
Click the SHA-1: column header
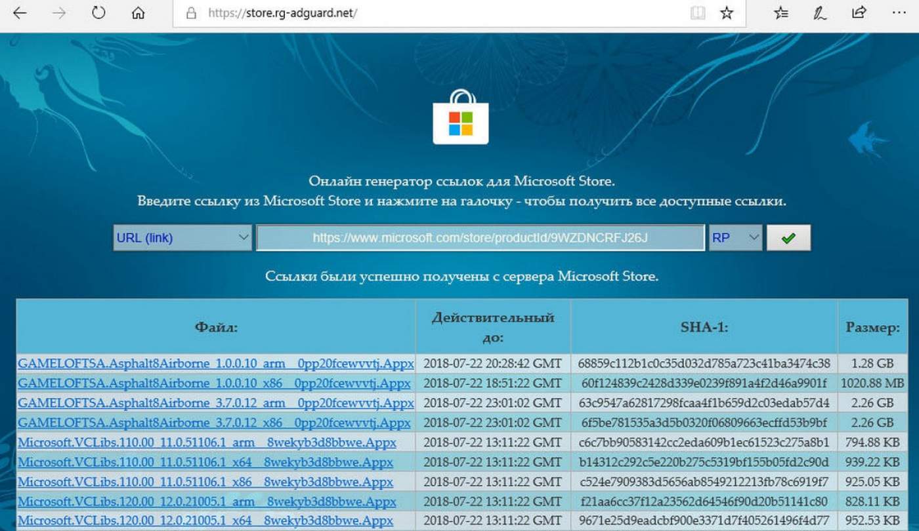[x=704, y=327]
